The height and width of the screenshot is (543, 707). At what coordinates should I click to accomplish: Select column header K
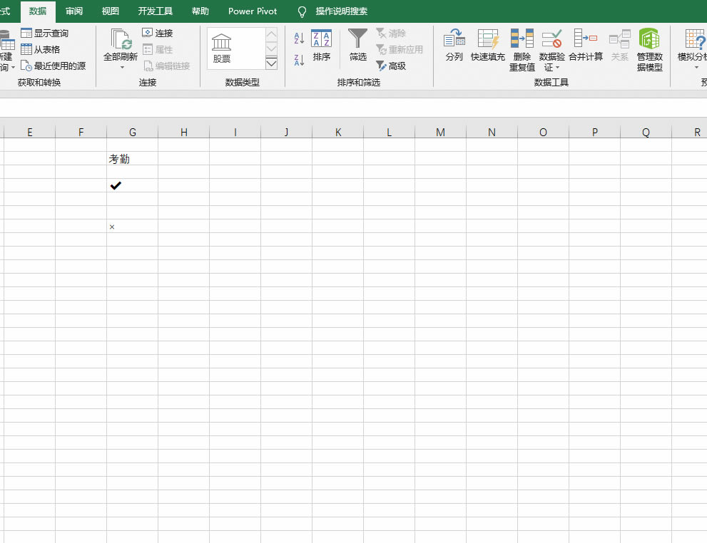tap(337, 132)
